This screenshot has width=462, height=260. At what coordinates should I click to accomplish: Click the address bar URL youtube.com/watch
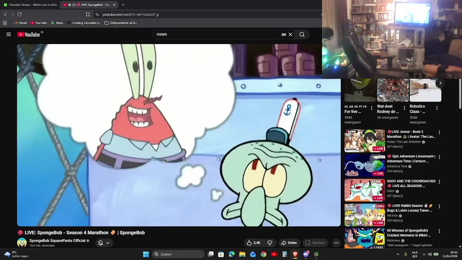[130, 14]
